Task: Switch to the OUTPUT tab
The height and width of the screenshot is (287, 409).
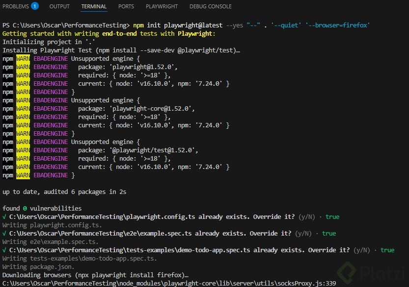Action: pos(59,6)
